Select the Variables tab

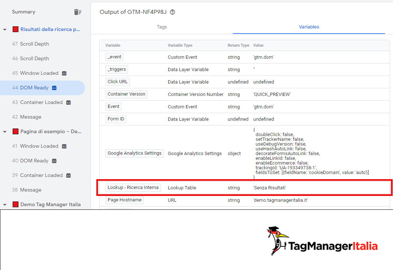(x=309, y=27)
